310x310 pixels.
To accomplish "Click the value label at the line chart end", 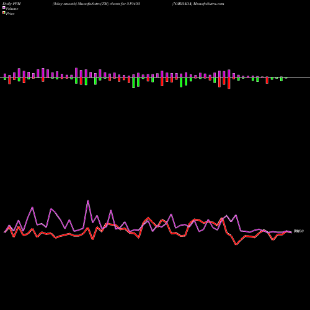I will 299,231.
